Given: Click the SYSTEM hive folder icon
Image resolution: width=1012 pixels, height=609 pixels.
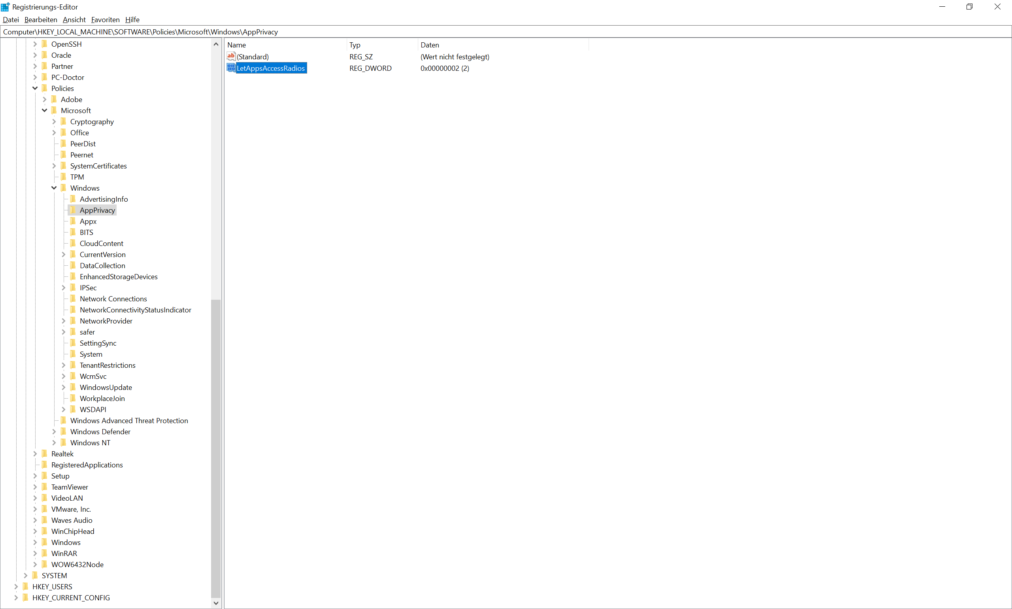Looking at the screenshot, I should pyautogui.click(x=35, y=575).
